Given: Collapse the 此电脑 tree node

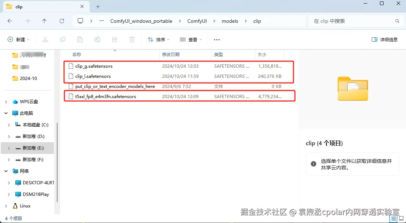Looking at the screenshot, I should pyautogui.click(x=6, y=113).
